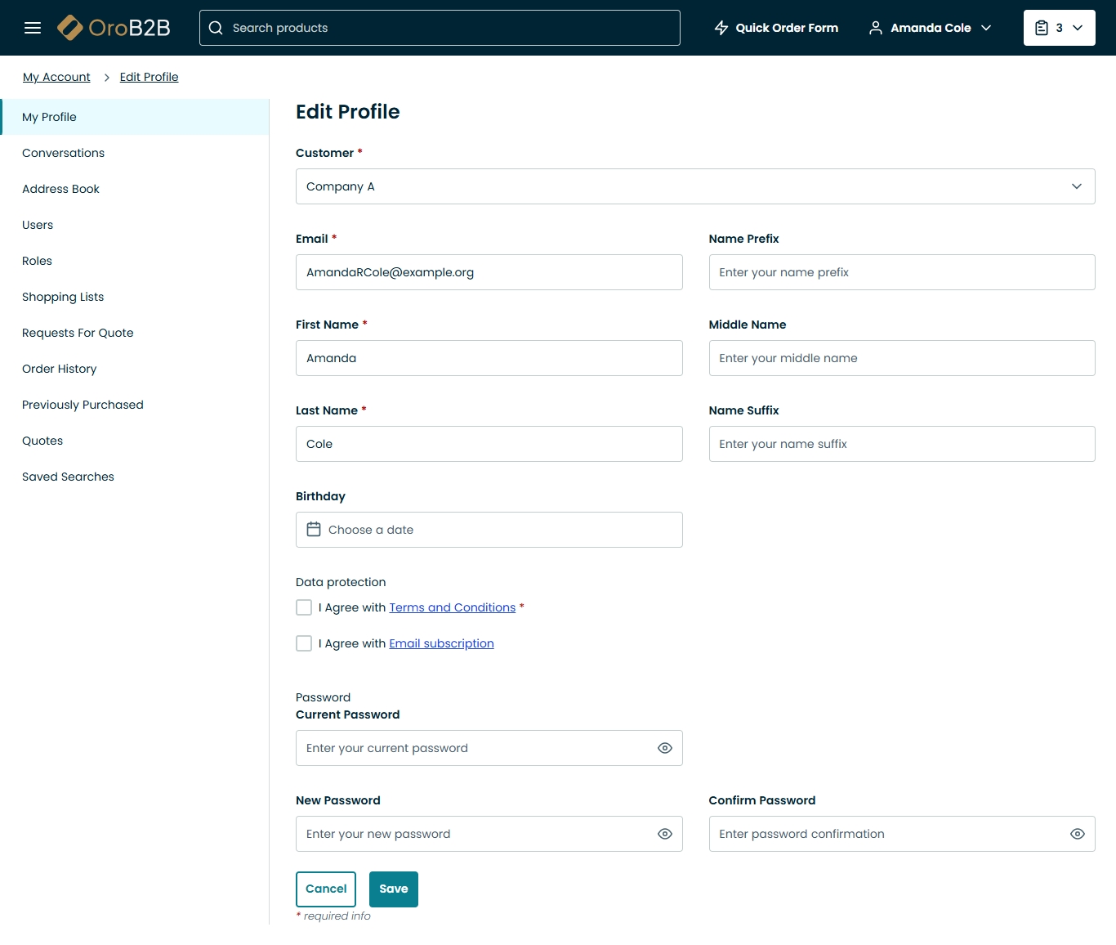Click the Birthday calendar icon
The height and width of the screenshot is (945, 1116).
point(314,530)
